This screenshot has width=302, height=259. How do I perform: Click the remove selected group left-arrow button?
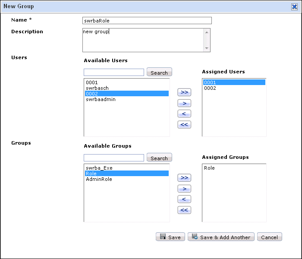[x=184, y=199]
